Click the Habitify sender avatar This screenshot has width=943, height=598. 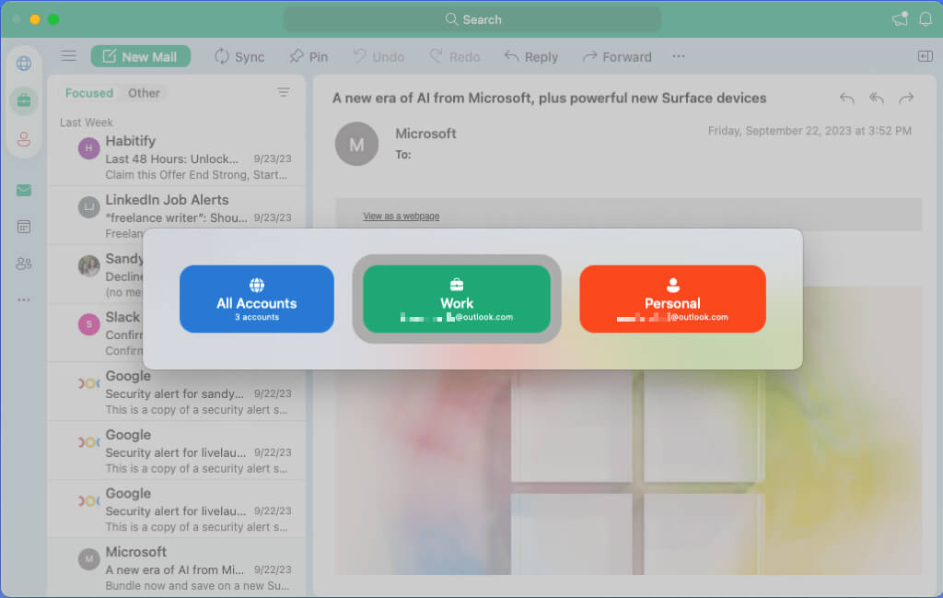coord(89,148)
